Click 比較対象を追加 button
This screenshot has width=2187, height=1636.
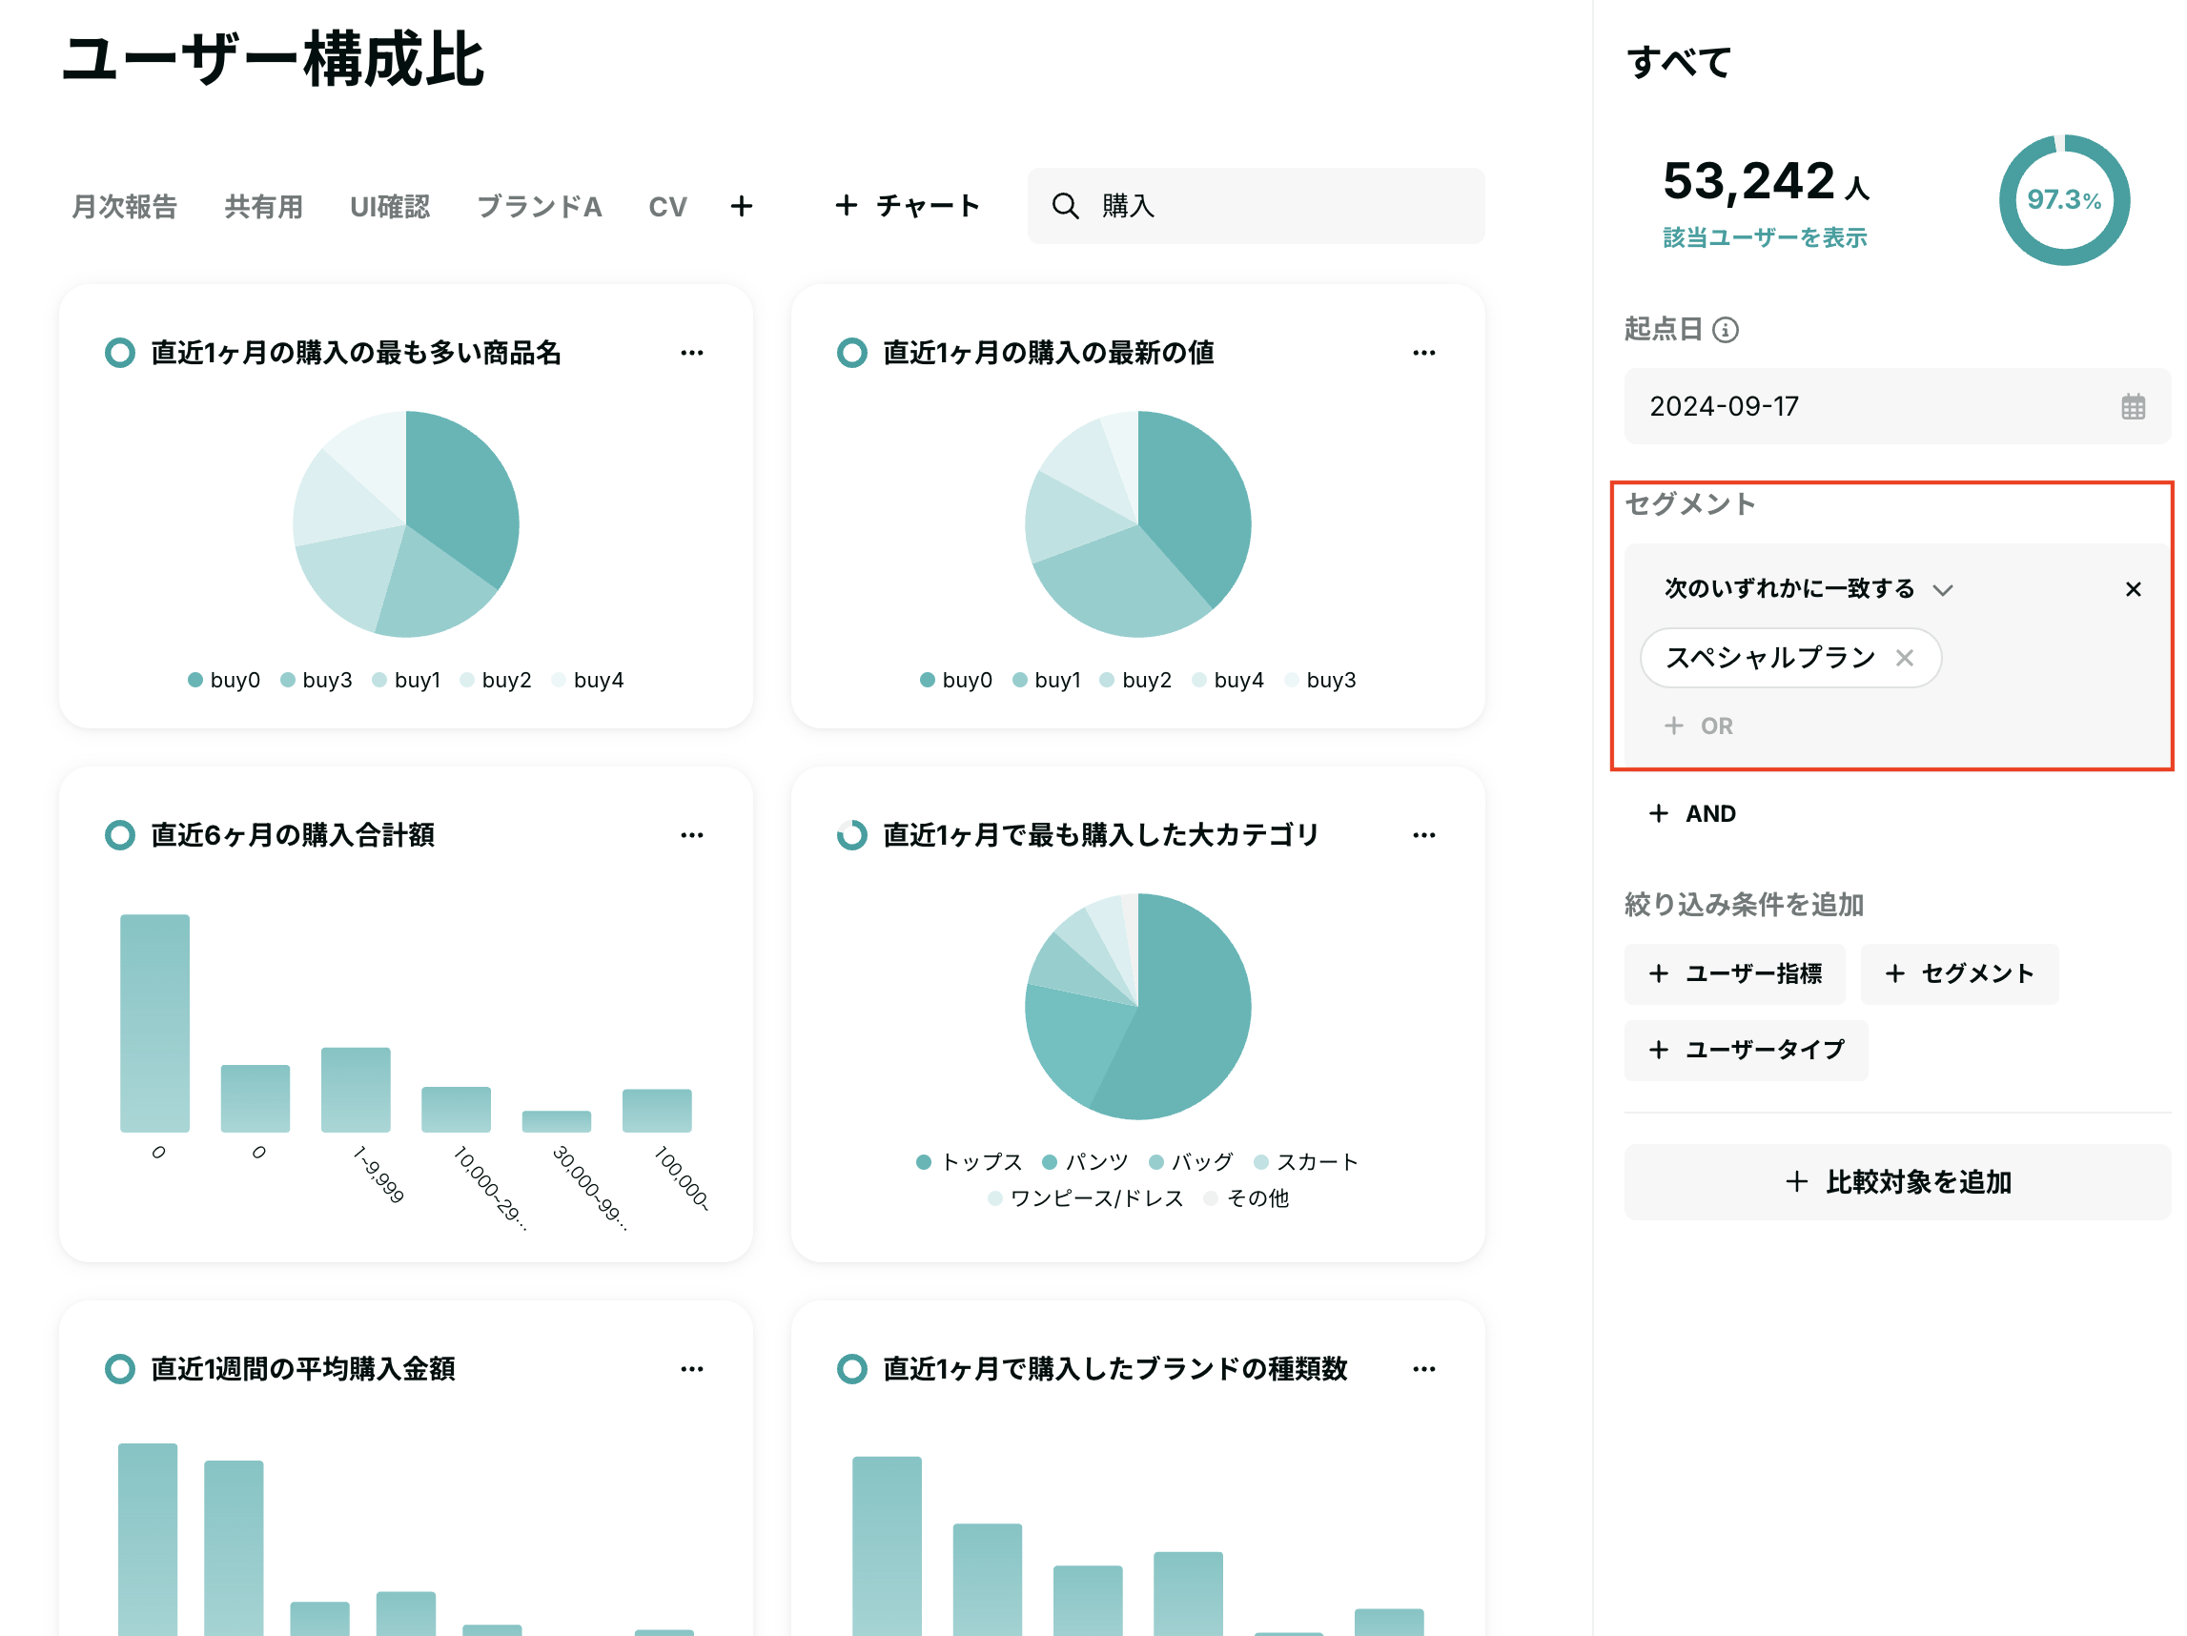pyautogui.click(x=1897, y=1182)
